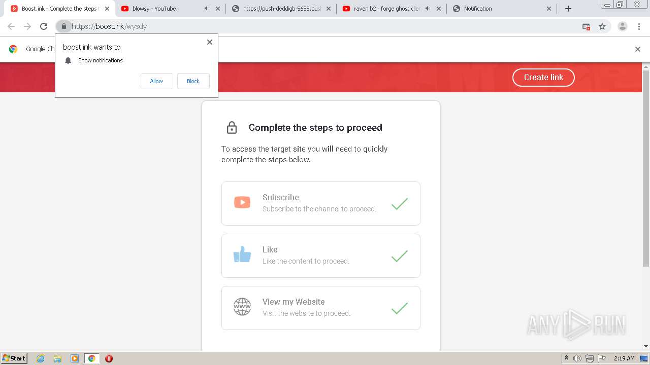650x365 pixels.
Task: Click the Subscribe step checkmark
Action: [x=400, y=204]
